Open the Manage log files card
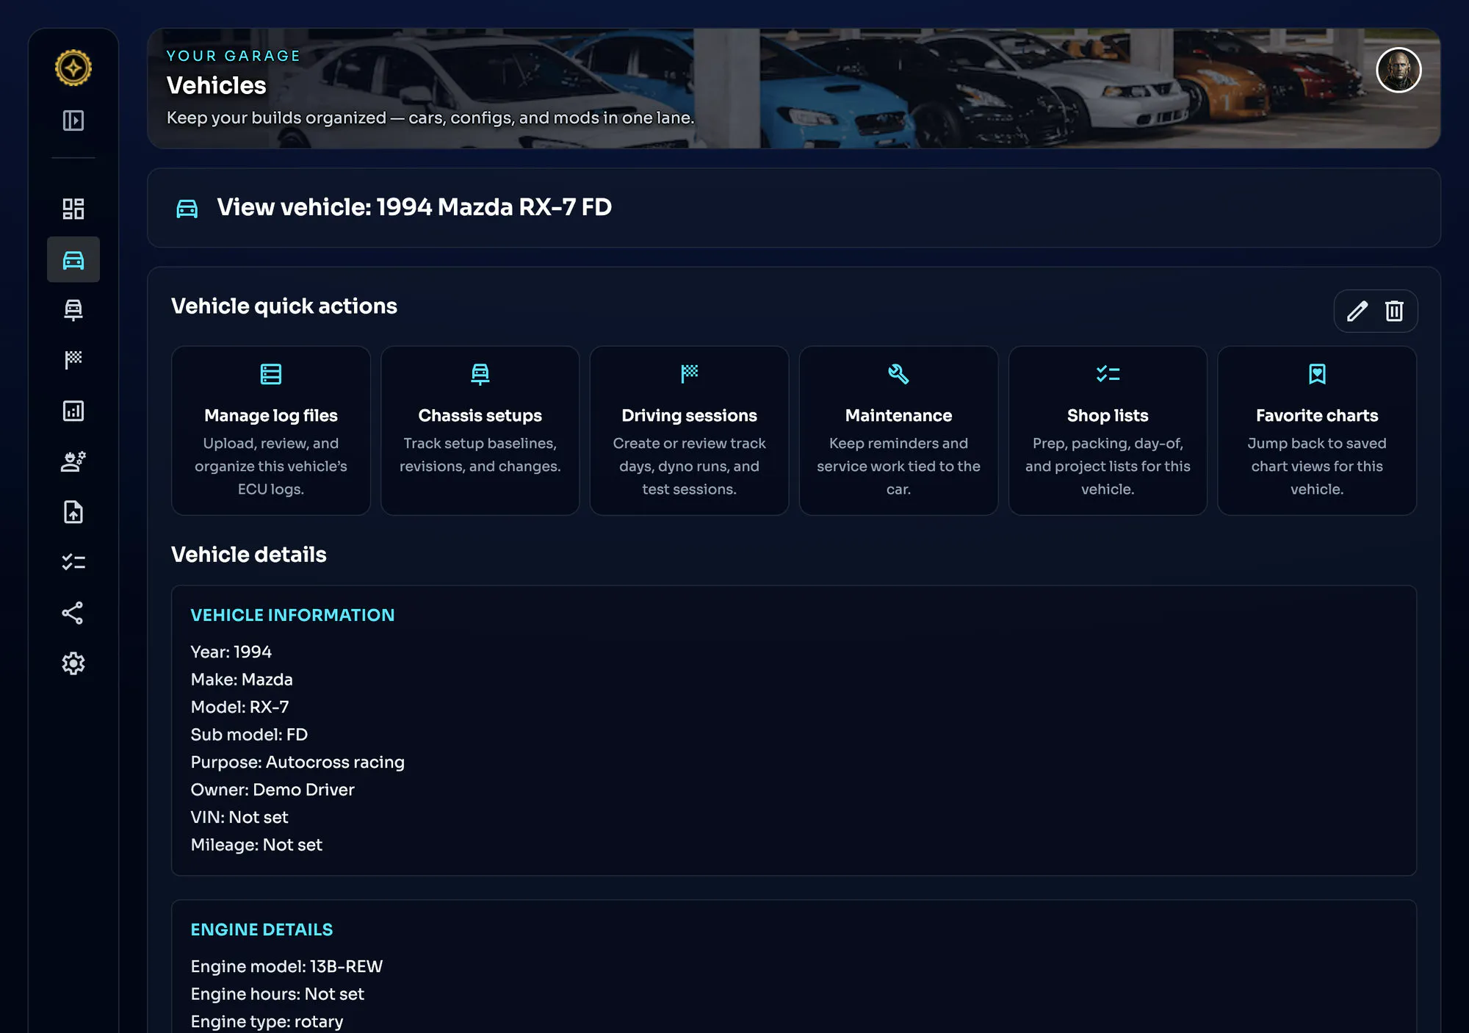This screenshot has height=1033, width=1469. [271, 431]
